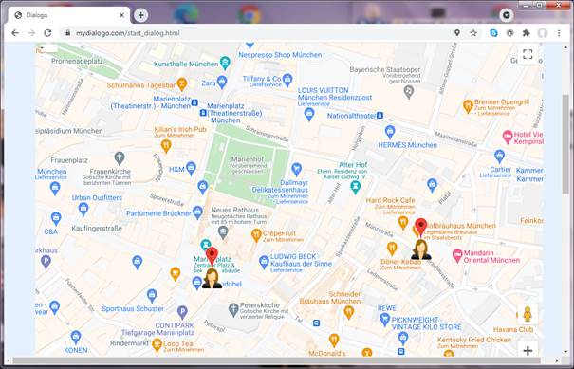
Task: Reload the page
Action: click(x=47, y=33)
